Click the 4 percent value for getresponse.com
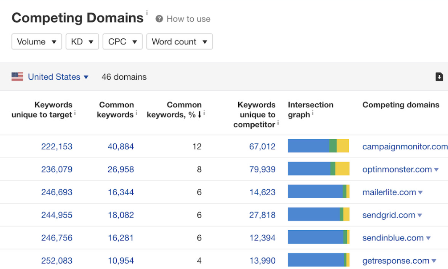The height and width of the screenshot is (269, 448). click(199, 261)
